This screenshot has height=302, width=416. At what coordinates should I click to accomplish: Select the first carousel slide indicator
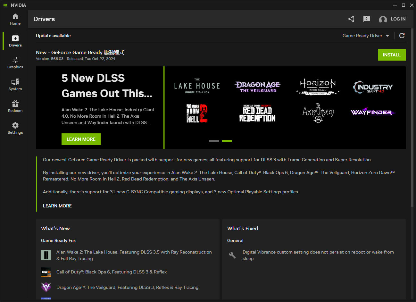[214, 141]
